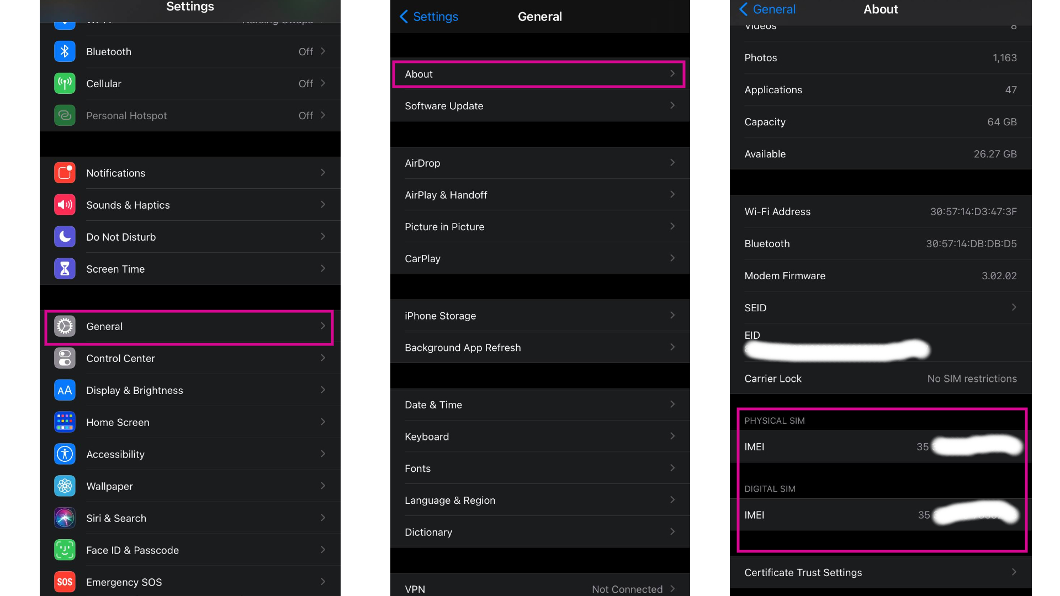Screen dimensions: 1060x596
Task: Open Notifications settings
Action: point(190,173)
